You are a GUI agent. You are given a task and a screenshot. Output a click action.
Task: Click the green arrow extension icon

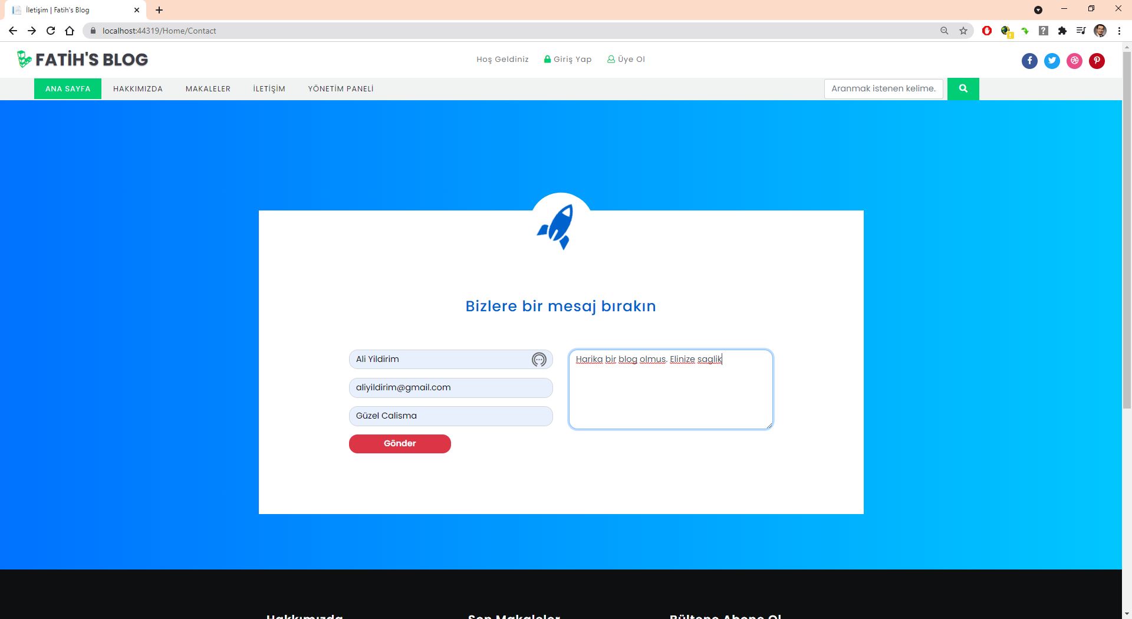click(1025, 31)
